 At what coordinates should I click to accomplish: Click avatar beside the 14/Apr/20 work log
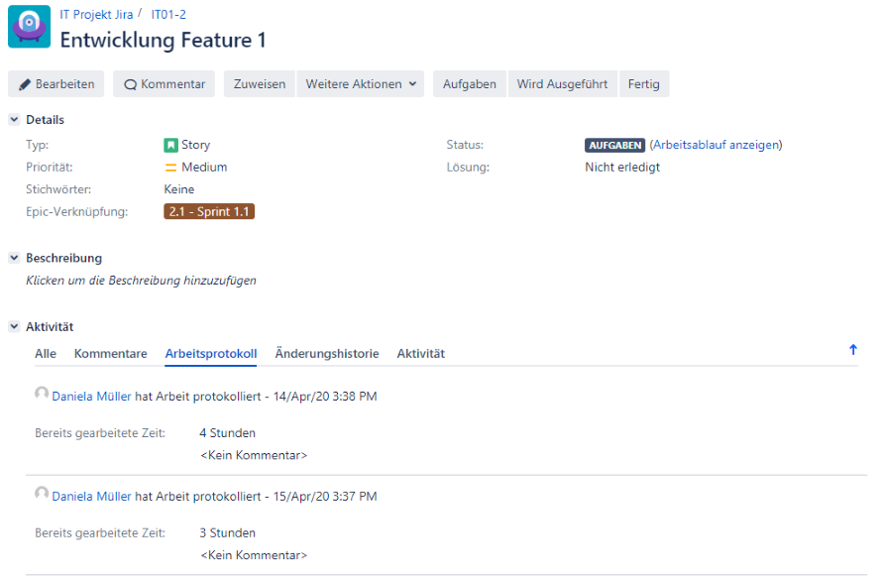[x=42, y=395]
